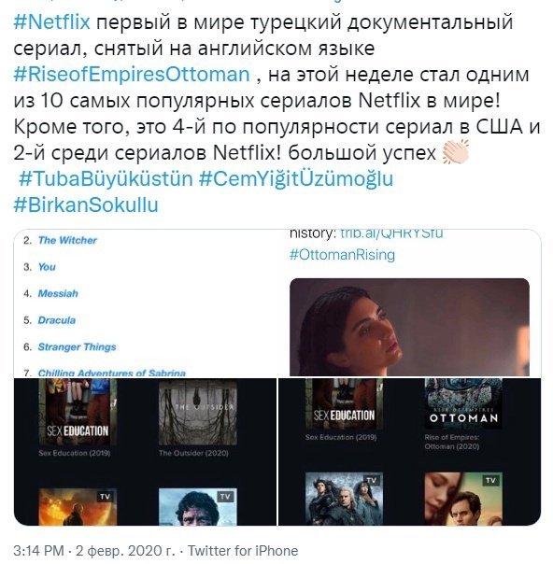Open the #BirkanSokullu hashtag
The width and height of the screenshot is (553, 564).
[x=86, y=205]
